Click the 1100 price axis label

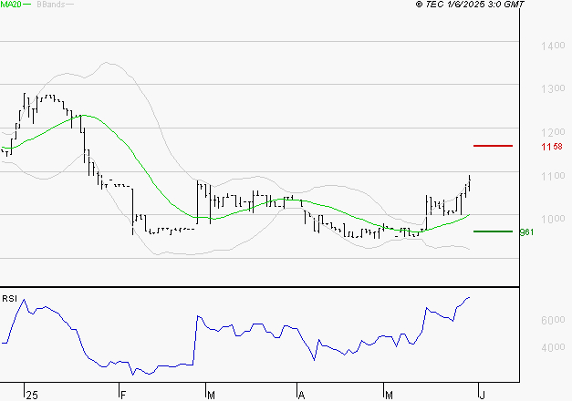coord(550,176)
